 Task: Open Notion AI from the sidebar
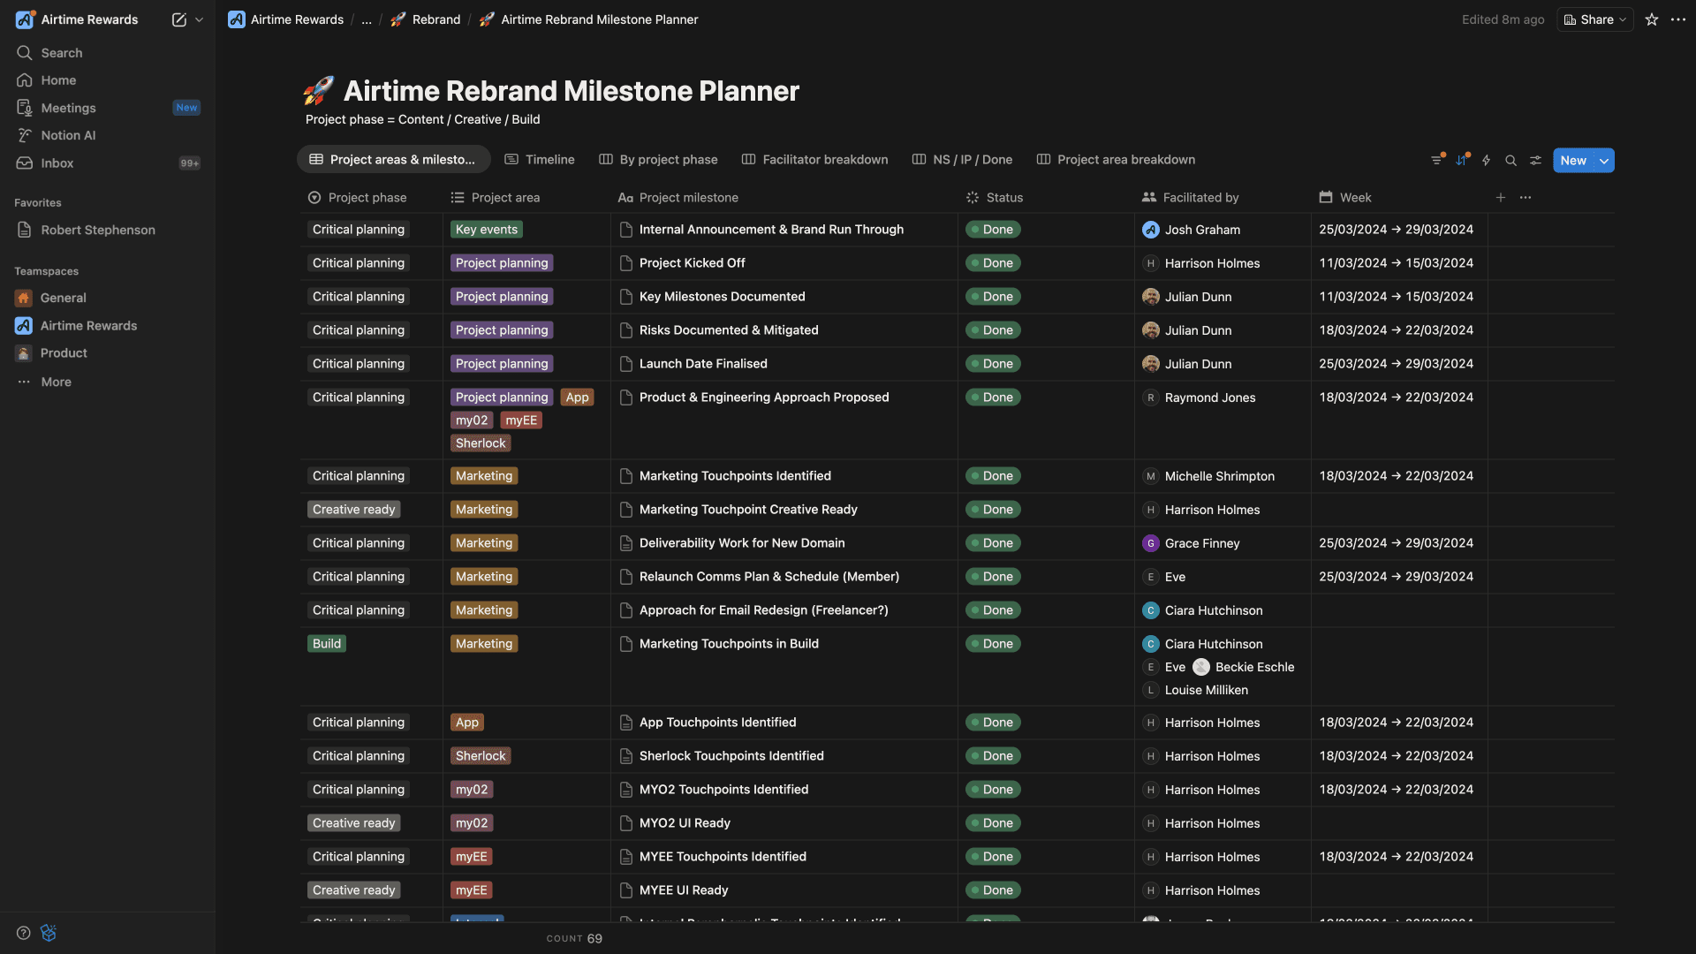point(68,135)
